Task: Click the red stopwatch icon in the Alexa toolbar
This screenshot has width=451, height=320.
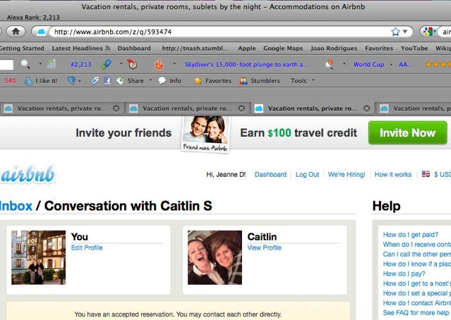Action: tap(132, 64)
